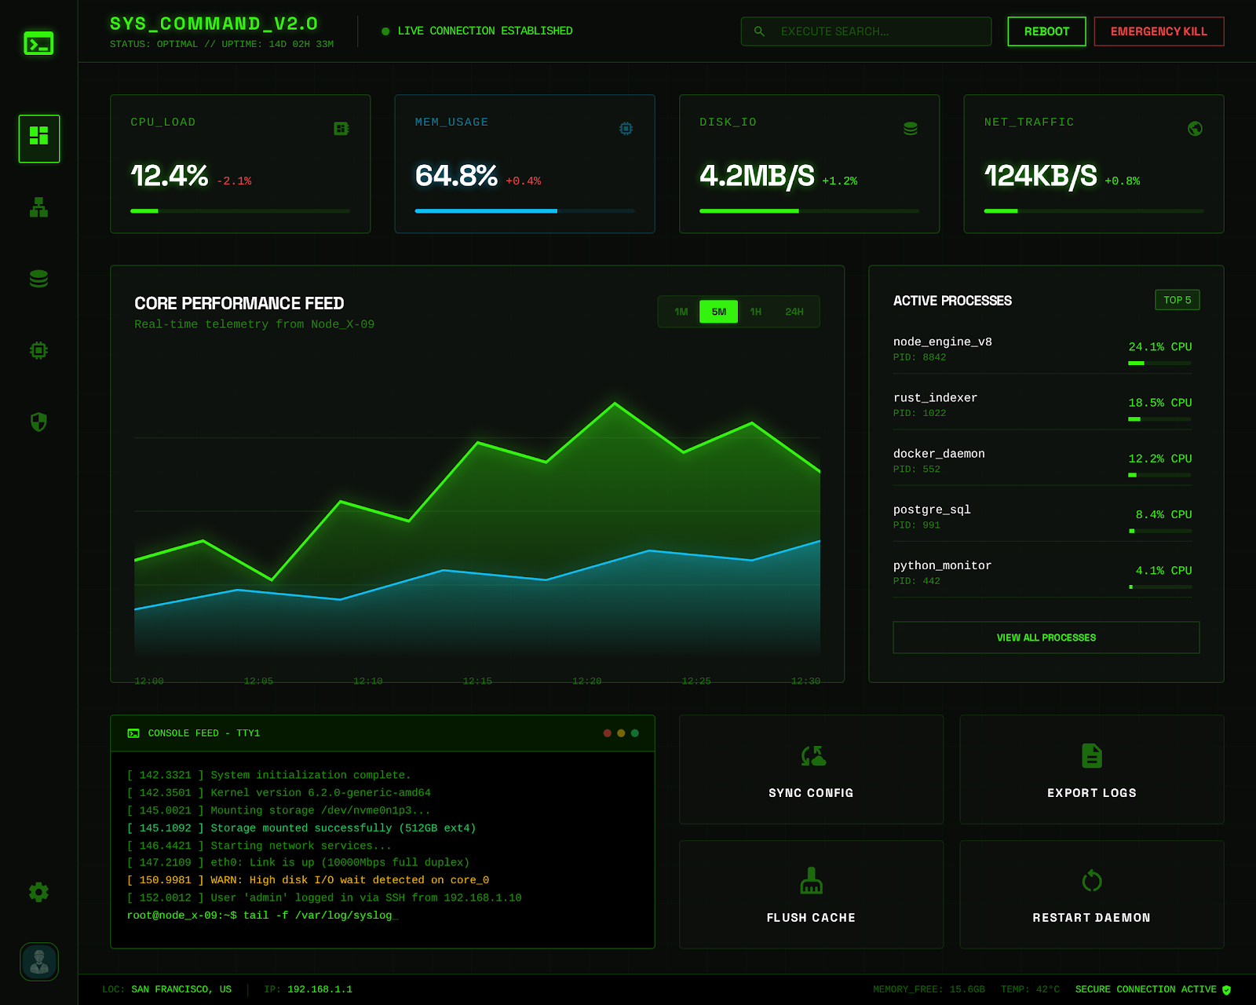
Task: Select the disk stack icon on DISK_IO card
Action: tap(910, 128)
